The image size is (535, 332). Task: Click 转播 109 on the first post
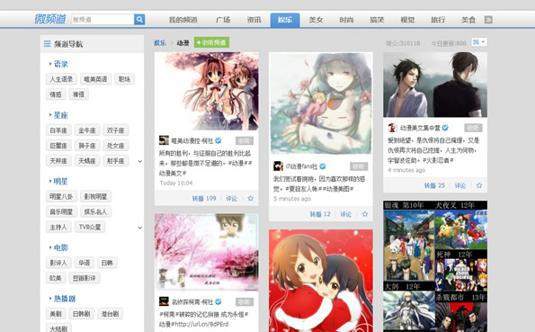[x=204, y=198]
